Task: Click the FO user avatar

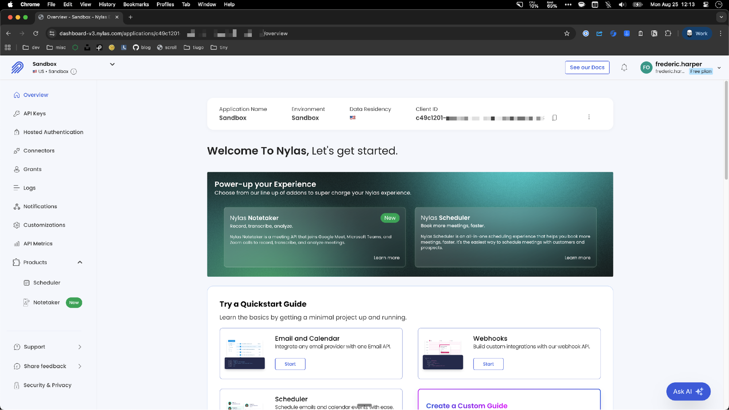Action: point(646,67)
